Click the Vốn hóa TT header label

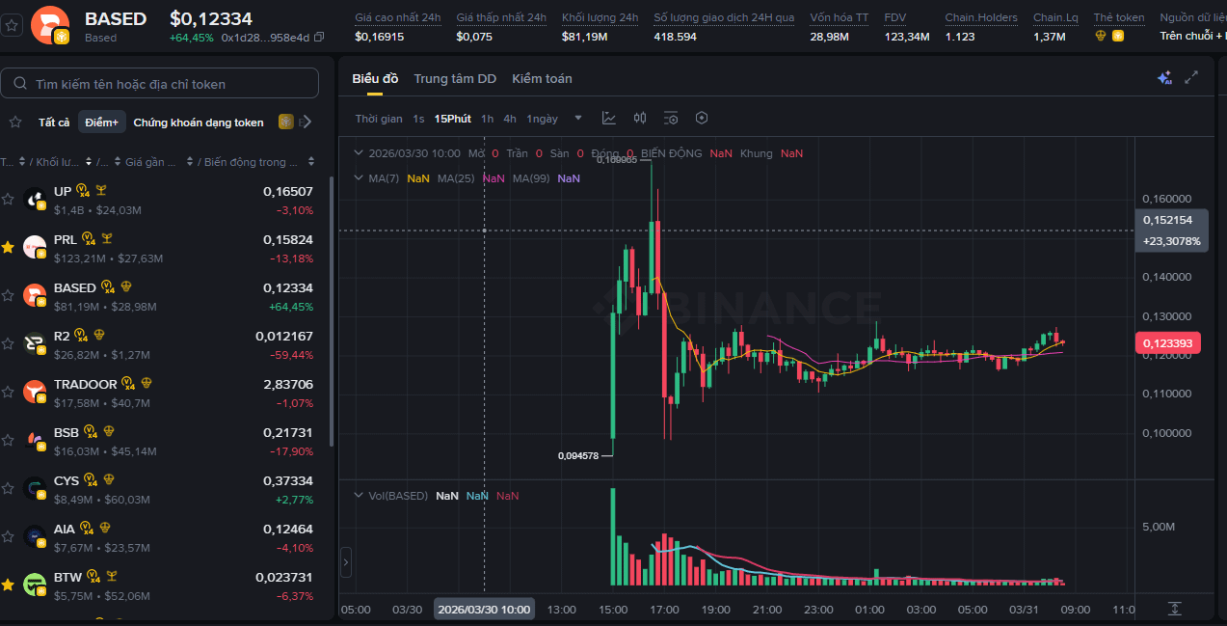[x=839, y=17]
